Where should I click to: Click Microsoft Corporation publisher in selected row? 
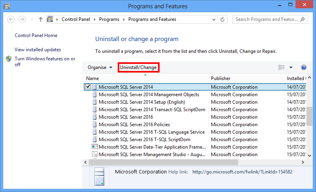click(x=234, y=87)
